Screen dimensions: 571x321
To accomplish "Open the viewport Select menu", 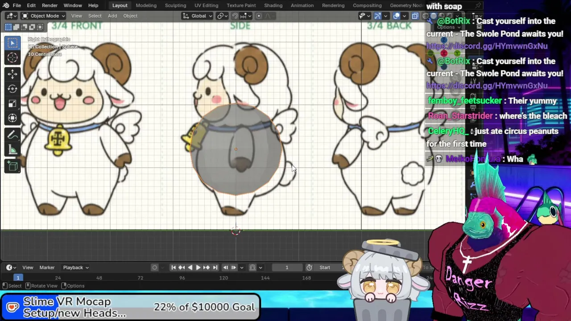I will point(95,16).
